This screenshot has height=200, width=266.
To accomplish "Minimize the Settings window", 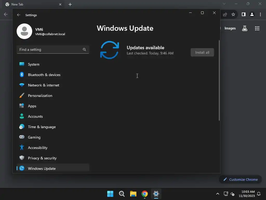I will point(190,13).
